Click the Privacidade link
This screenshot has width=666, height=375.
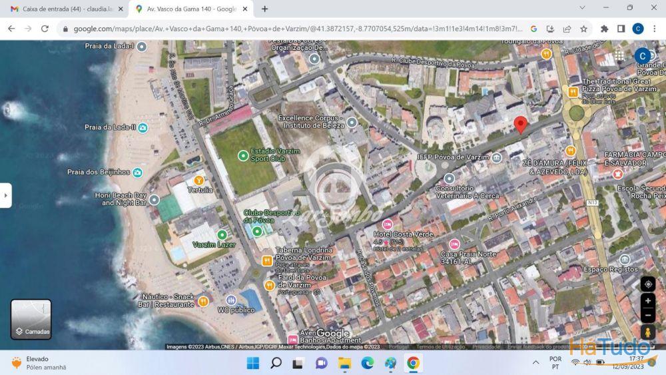[486, 346]
